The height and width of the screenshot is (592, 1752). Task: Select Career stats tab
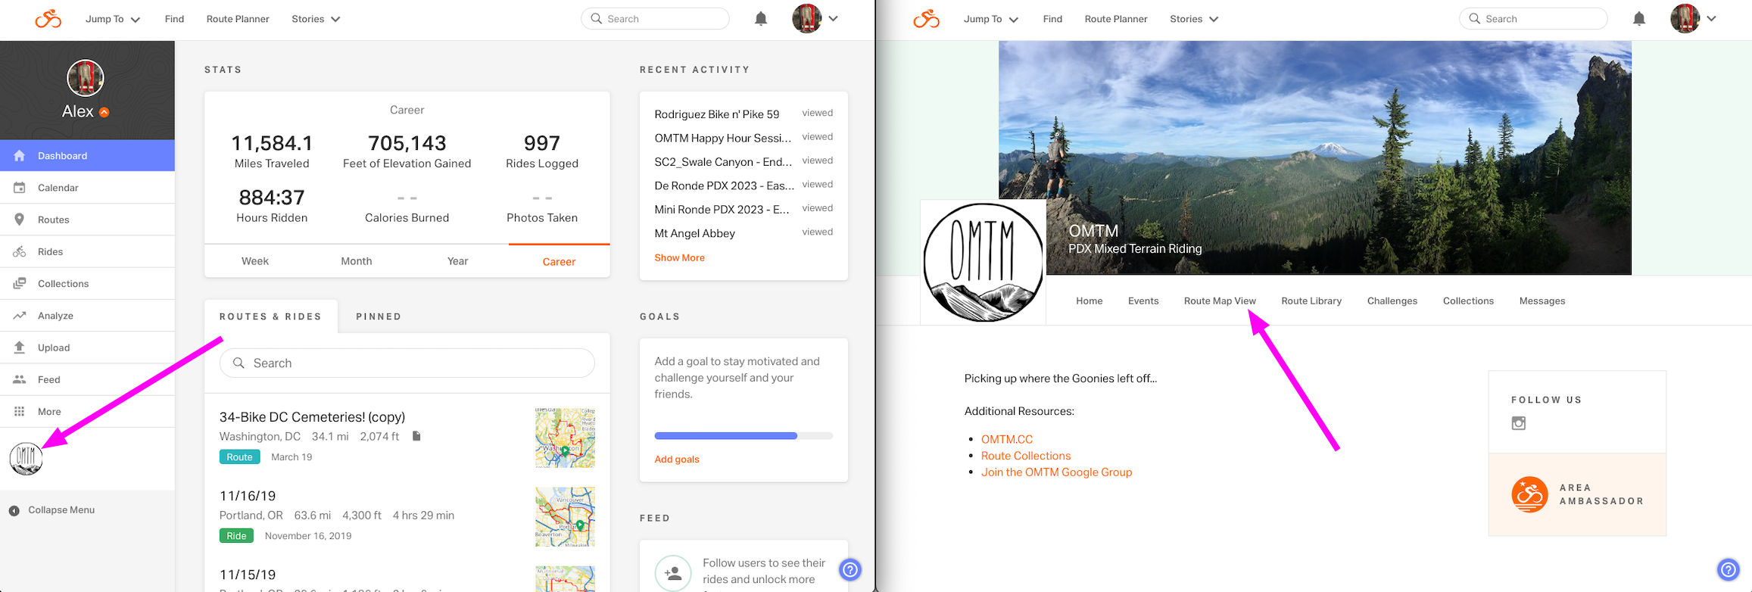pos(560,261)
